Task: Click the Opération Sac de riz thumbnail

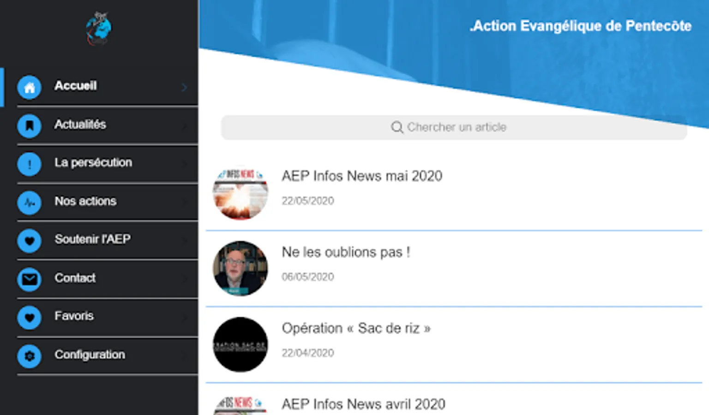Action: [240, 344]
